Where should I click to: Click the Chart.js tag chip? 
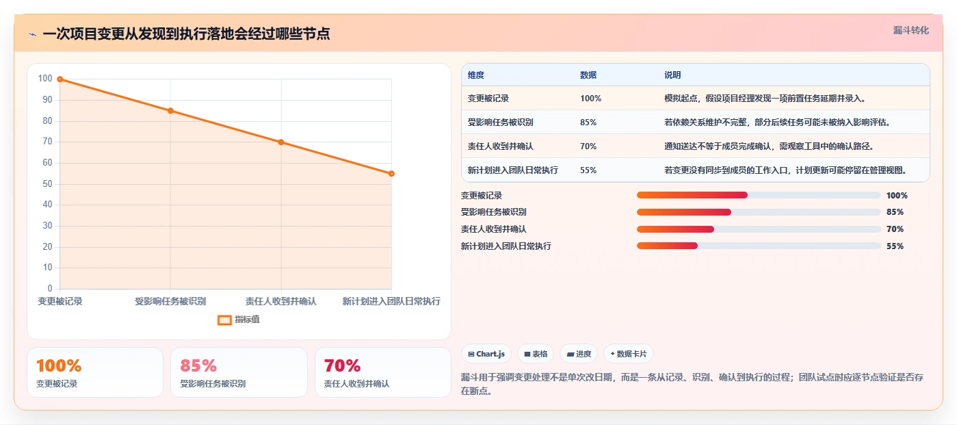[486, 354]
